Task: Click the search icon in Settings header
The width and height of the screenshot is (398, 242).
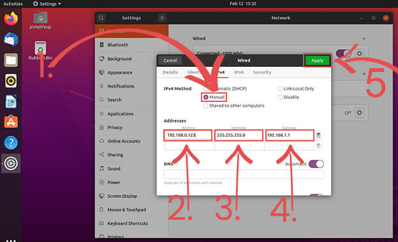Action: pos(101,18)
